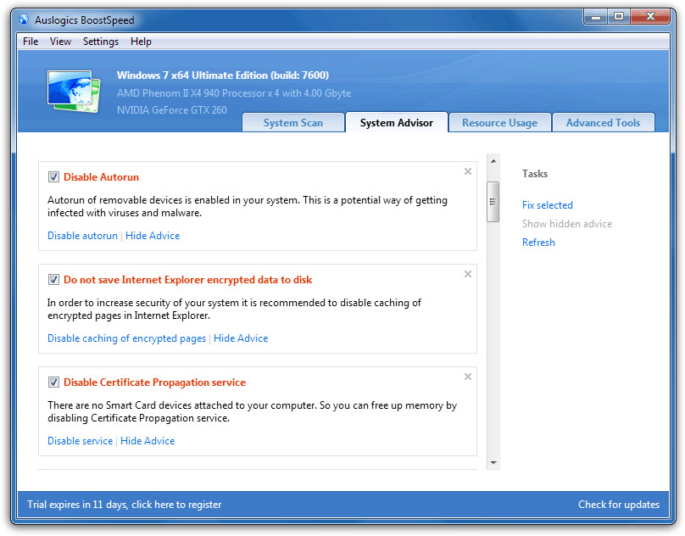The height and width of the screenshot is (536, 685).
Task: Click the AMD Phenom II X4 940 Processor text
Action: (x=234, y=93)
